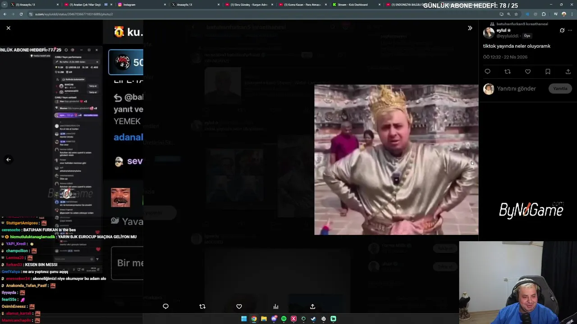Bookmark the post from the side panel

point(548,72)
